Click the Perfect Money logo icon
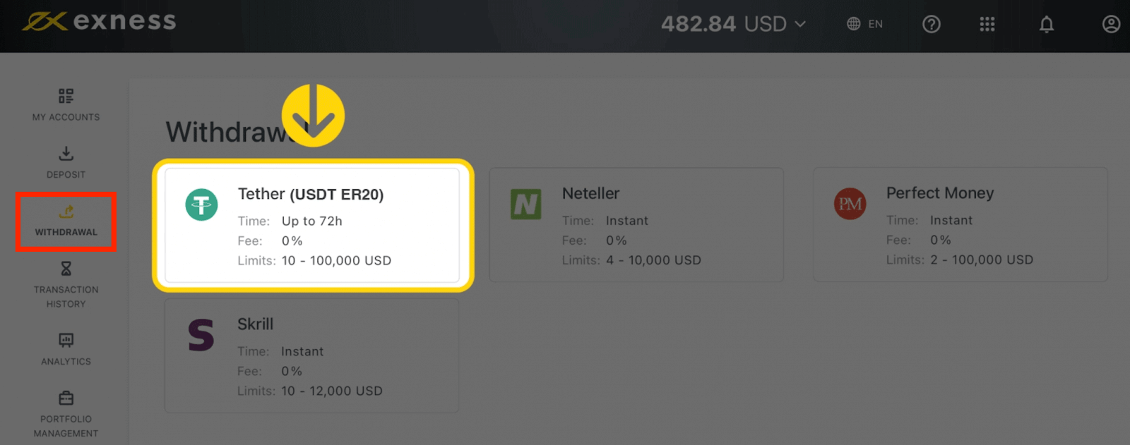The width and height of the screenshot is (1130, 445). [850, 204]
